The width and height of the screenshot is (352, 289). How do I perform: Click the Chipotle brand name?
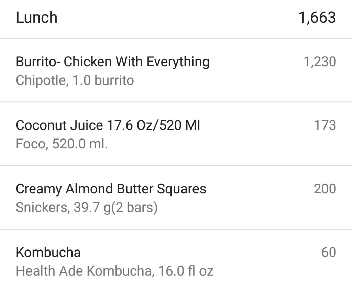[x=40, y=80]
